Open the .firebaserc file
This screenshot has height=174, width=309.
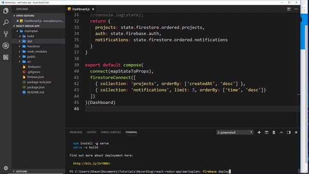[34, 67]
